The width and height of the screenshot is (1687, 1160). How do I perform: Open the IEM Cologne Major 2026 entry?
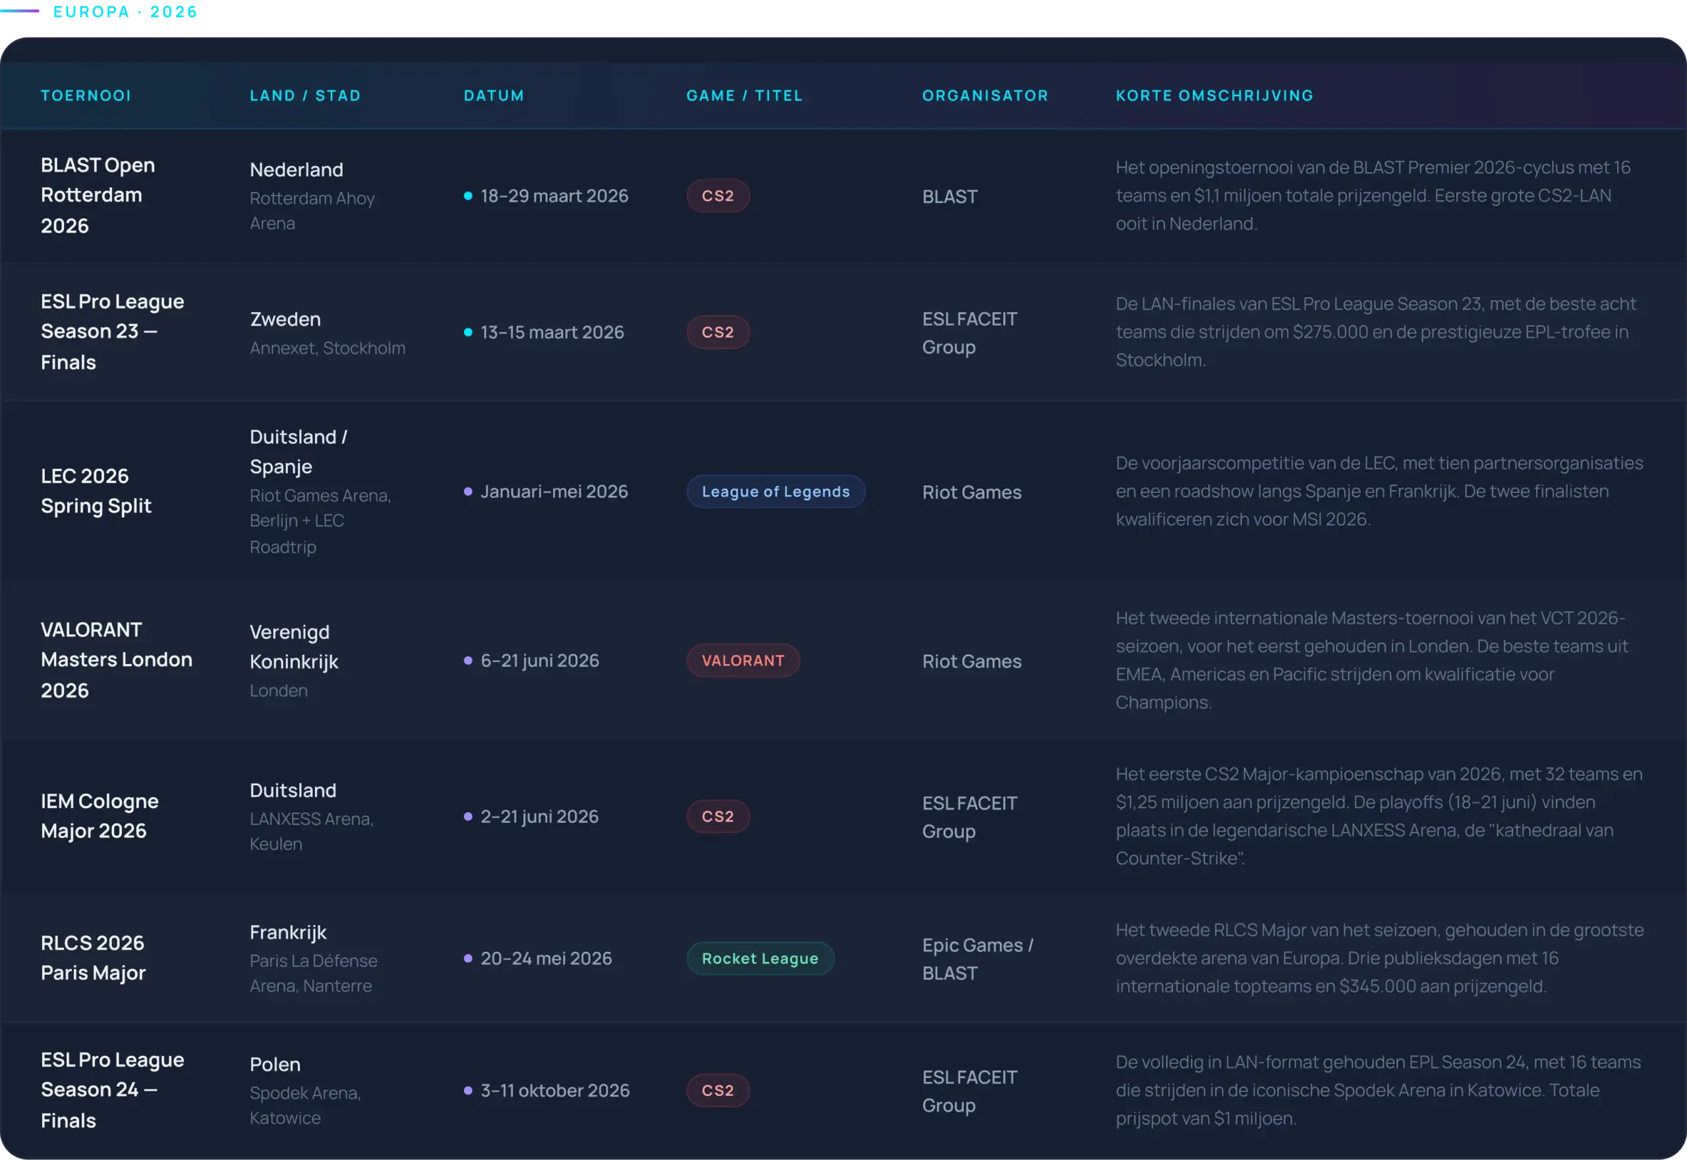(x=99, y=815)
